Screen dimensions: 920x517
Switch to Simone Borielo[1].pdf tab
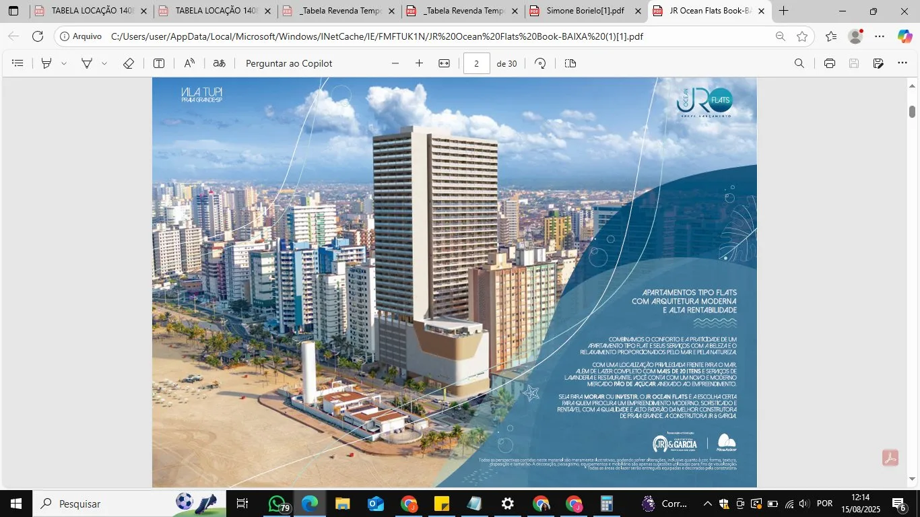(x=585, y=11)
